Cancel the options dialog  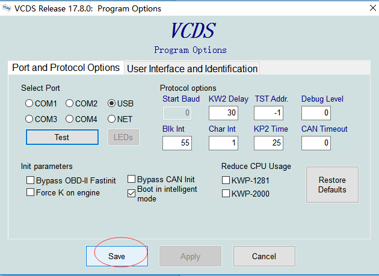coord(264,256)
